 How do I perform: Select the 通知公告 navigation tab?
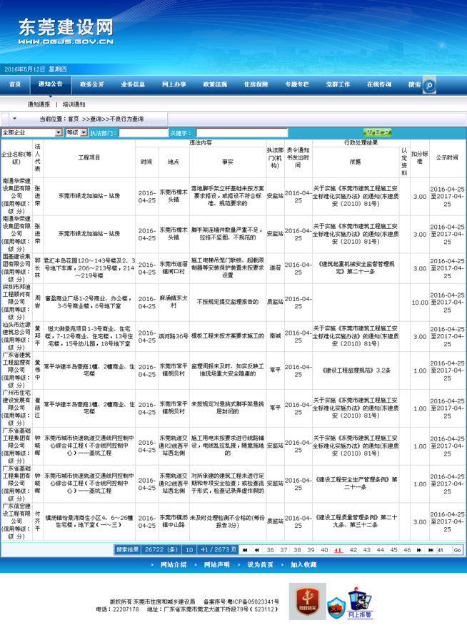pos(51,84)
